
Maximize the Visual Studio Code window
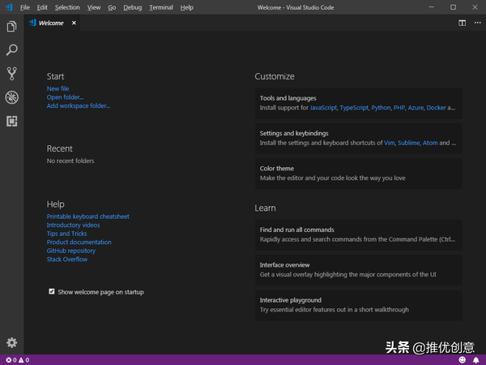point(453,7)
